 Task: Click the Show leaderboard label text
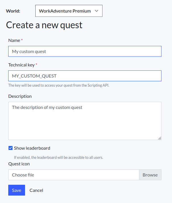32,148
